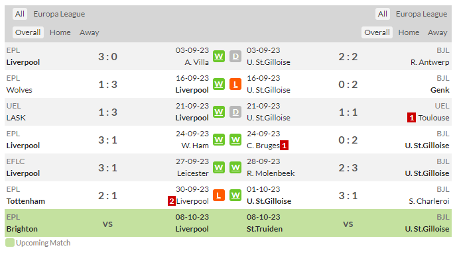Click the grey D icon for U. St.Gilloise vs R. Antwerp

[x=235, y=56]
